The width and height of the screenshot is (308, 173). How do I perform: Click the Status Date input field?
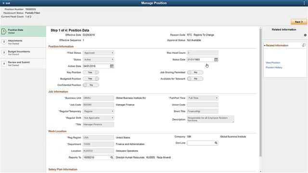click(x=200, y=60)
